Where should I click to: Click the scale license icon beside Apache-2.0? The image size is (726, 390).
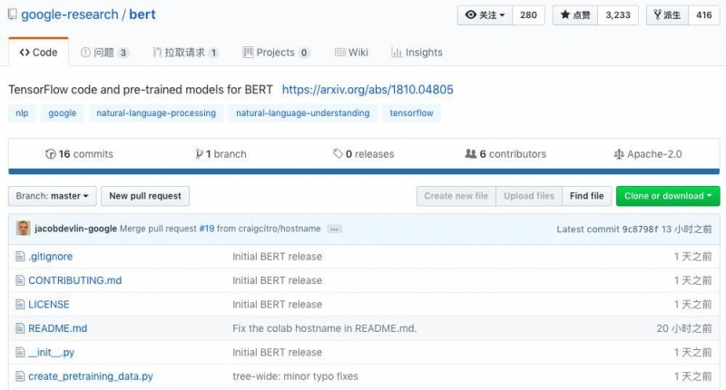click(x=619, y=154)
